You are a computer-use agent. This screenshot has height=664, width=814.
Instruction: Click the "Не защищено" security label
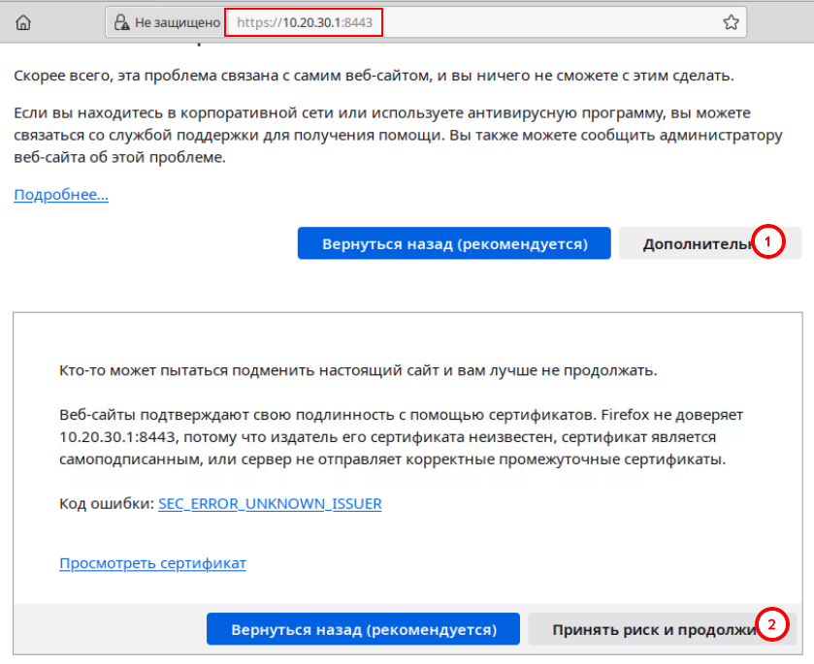[x=178, y=22]
